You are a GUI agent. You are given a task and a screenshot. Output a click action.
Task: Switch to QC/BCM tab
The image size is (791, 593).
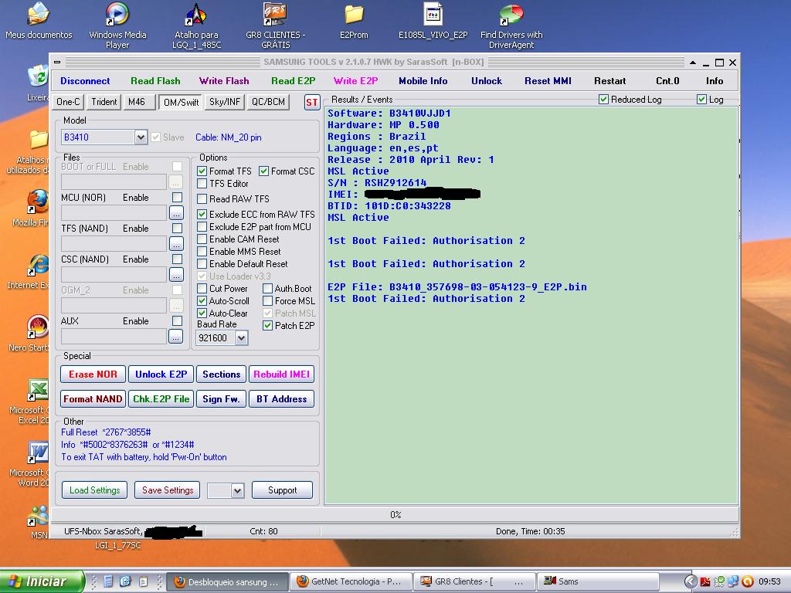268,102
